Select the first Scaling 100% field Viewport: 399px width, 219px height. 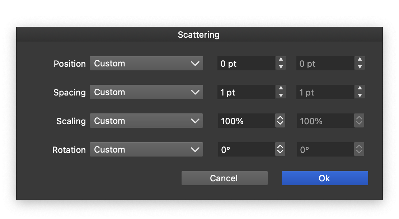pyautogui.click(x=246, y=121)
